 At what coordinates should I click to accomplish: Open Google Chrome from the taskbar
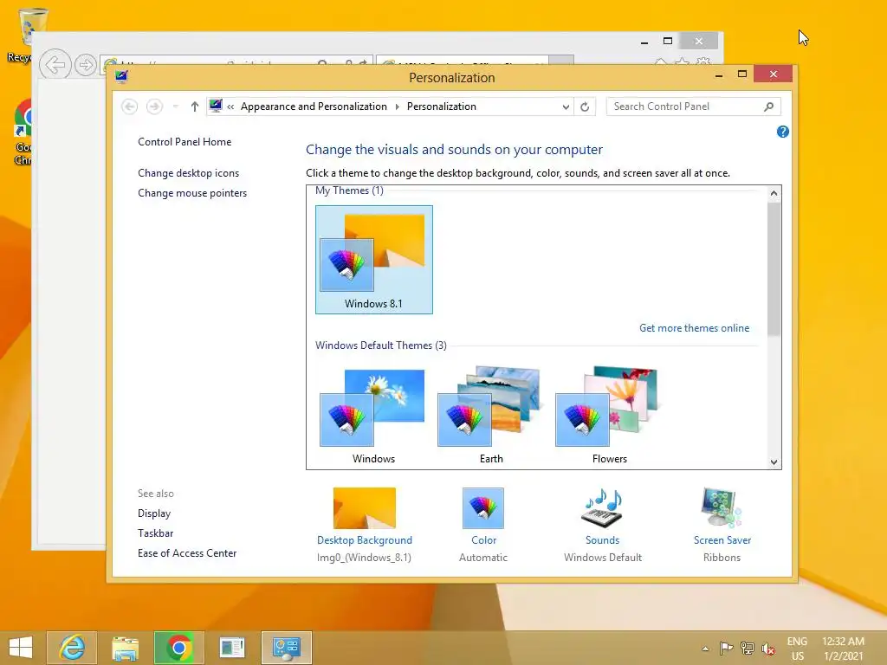178,648
